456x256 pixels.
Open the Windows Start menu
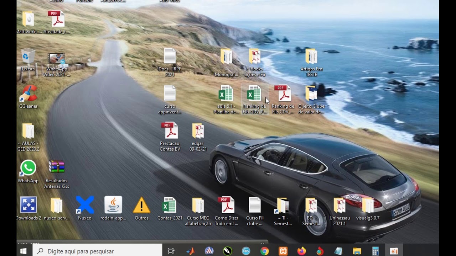(24, 251)
